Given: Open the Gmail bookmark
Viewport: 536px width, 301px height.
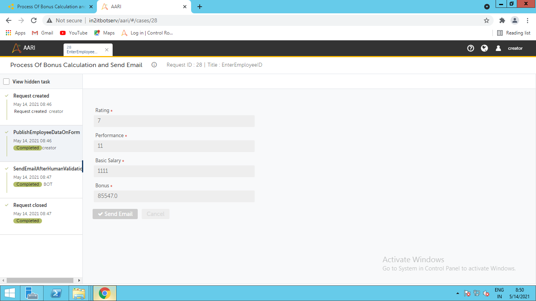Looking at the screenshot, I should point(42,33).
